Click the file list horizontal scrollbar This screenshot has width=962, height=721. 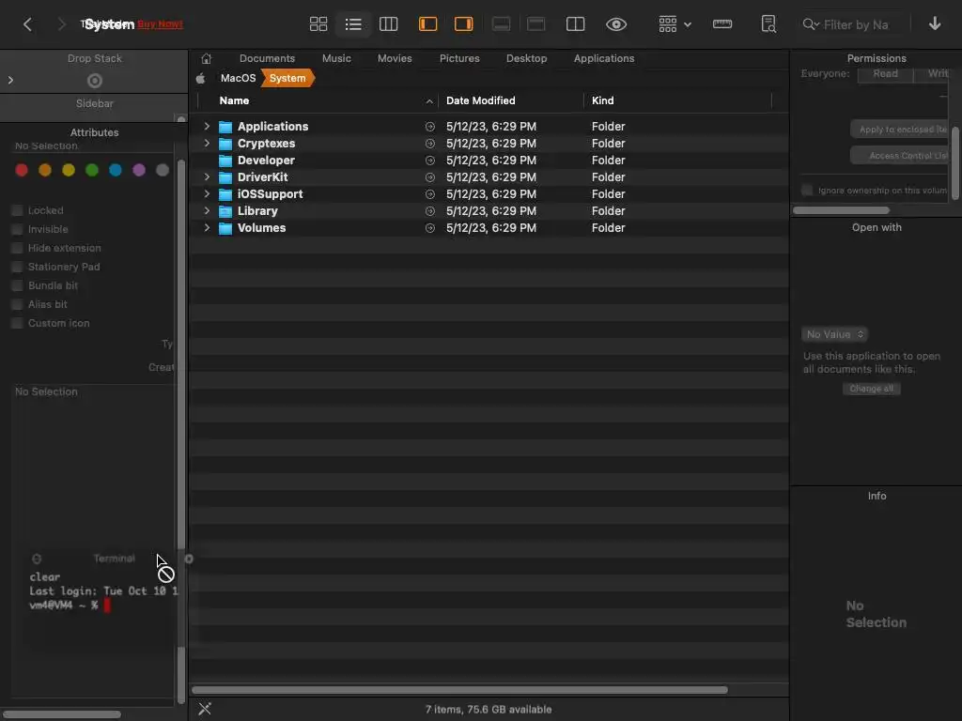[x=458, y=690]
